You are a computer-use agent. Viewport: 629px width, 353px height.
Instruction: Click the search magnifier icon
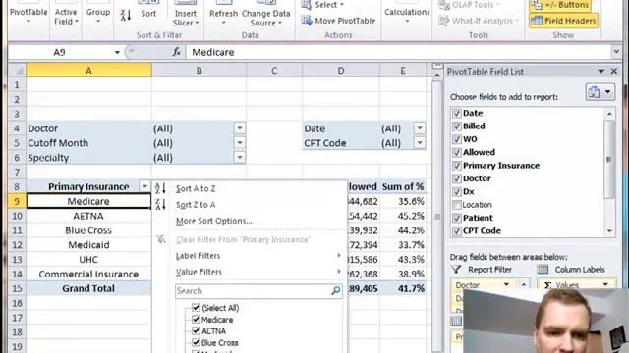(336, 291)
